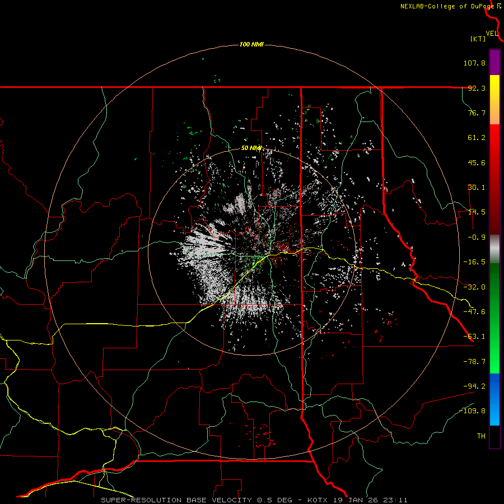This screenshot has height=504, width=504.
Task: Pick the green segment of the velocity color bar
Action: [x=494, y=318]
